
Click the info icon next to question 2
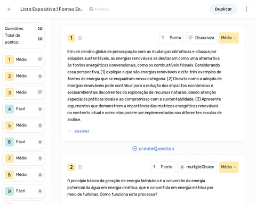click(x=80, y=167)
